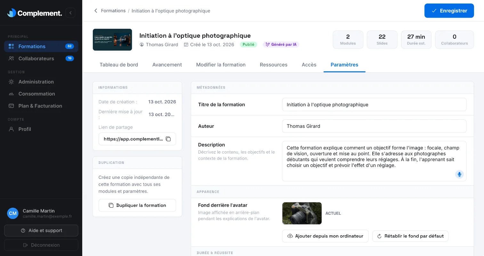
Task: Switch to the Avancement tab
Action: [167, 65]
